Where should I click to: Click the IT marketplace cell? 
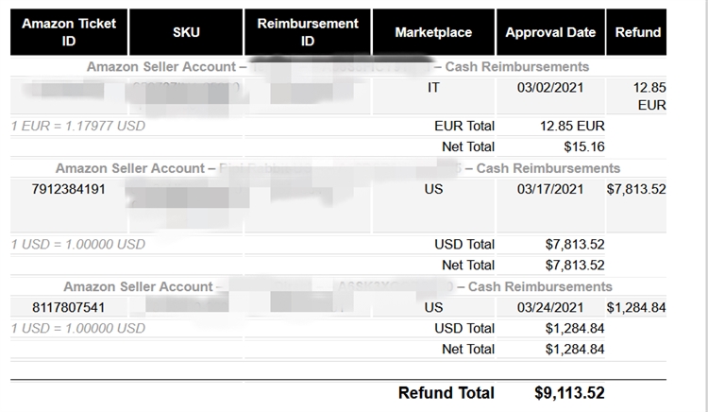pos(433,87)
